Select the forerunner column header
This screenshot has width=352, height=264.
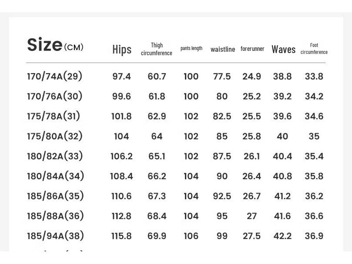pos(252,49)
